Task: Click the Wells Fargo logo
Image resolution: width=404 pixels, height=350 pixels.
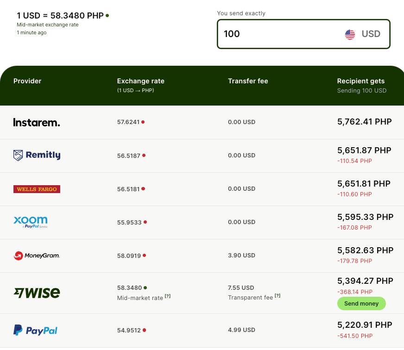Action: click(37, 189)
